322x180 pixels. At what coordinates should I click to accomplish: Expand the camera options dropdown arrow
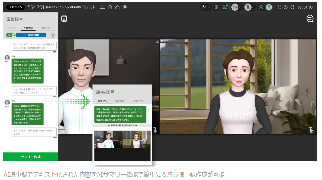pyautogui.click(x=240, y=7)
